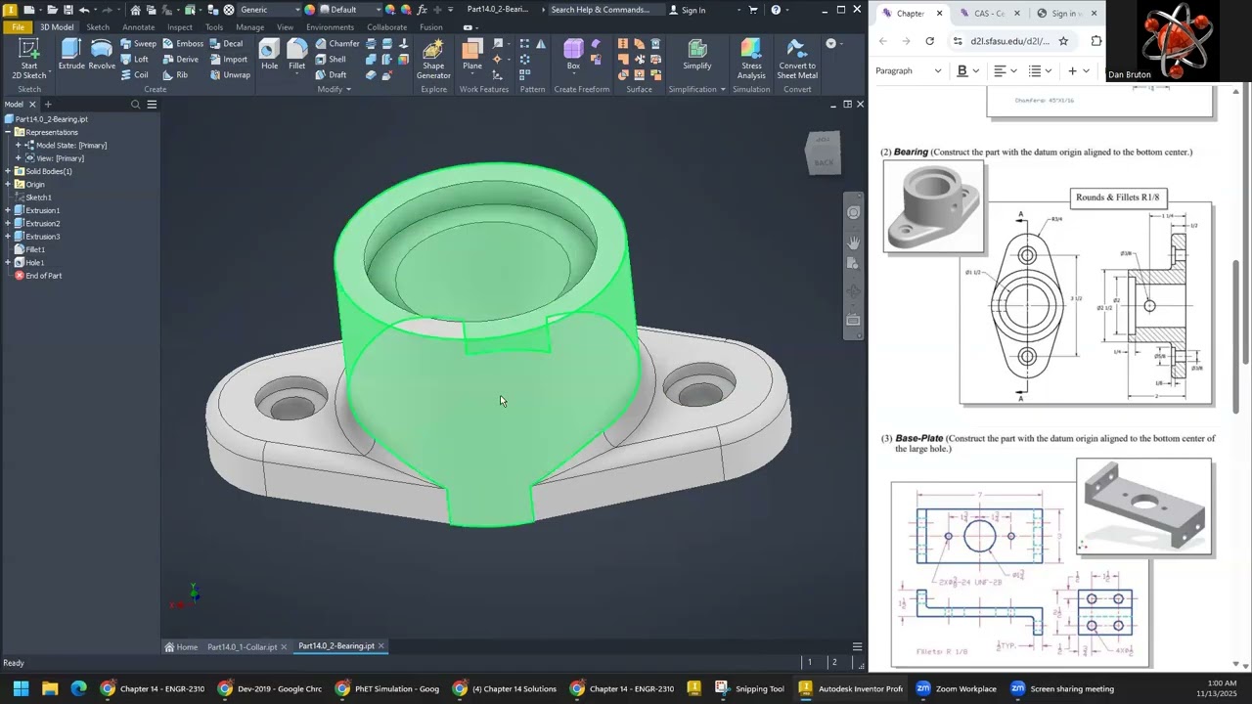Convert part to Sheet Metal
The image size is (1252, 704).
click(797, 60)
